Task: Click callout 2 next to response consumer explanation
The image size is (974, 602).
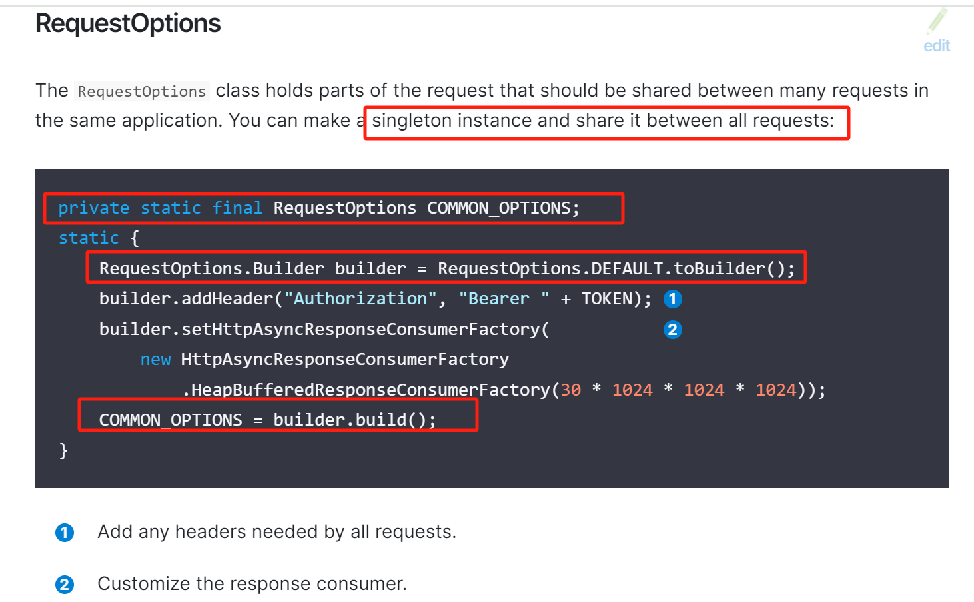Action: pyautogui.click(x=65, y=585)
